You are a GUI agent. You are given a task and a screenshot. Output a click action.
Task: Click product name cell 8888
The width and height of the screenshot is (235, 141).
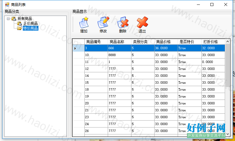coord(119,55)
